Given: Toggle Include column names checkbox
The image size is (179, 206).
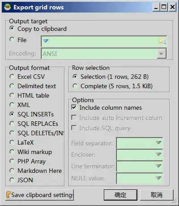Looking at the screenshot, I should [74, 107].
